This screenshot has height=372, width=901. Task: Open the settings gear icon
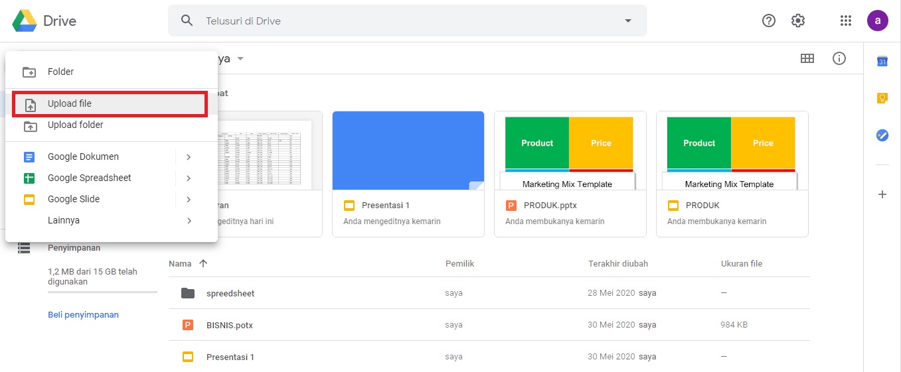798,21
